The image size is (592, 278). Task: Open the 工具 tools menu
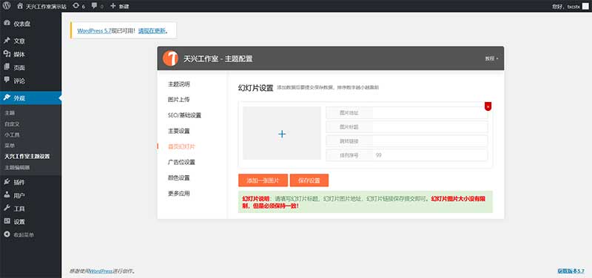coord(30,208)
